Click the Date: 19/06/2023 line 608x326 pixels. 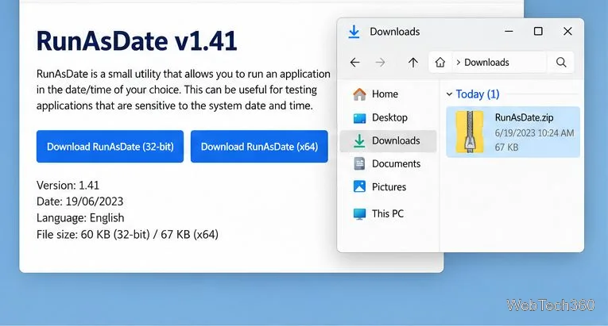coord(80,201)
